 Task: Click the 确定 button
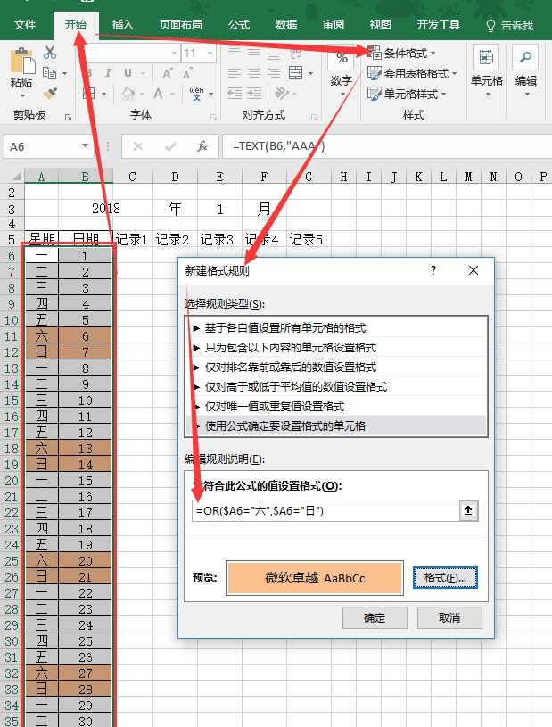[x=375, y=617]
